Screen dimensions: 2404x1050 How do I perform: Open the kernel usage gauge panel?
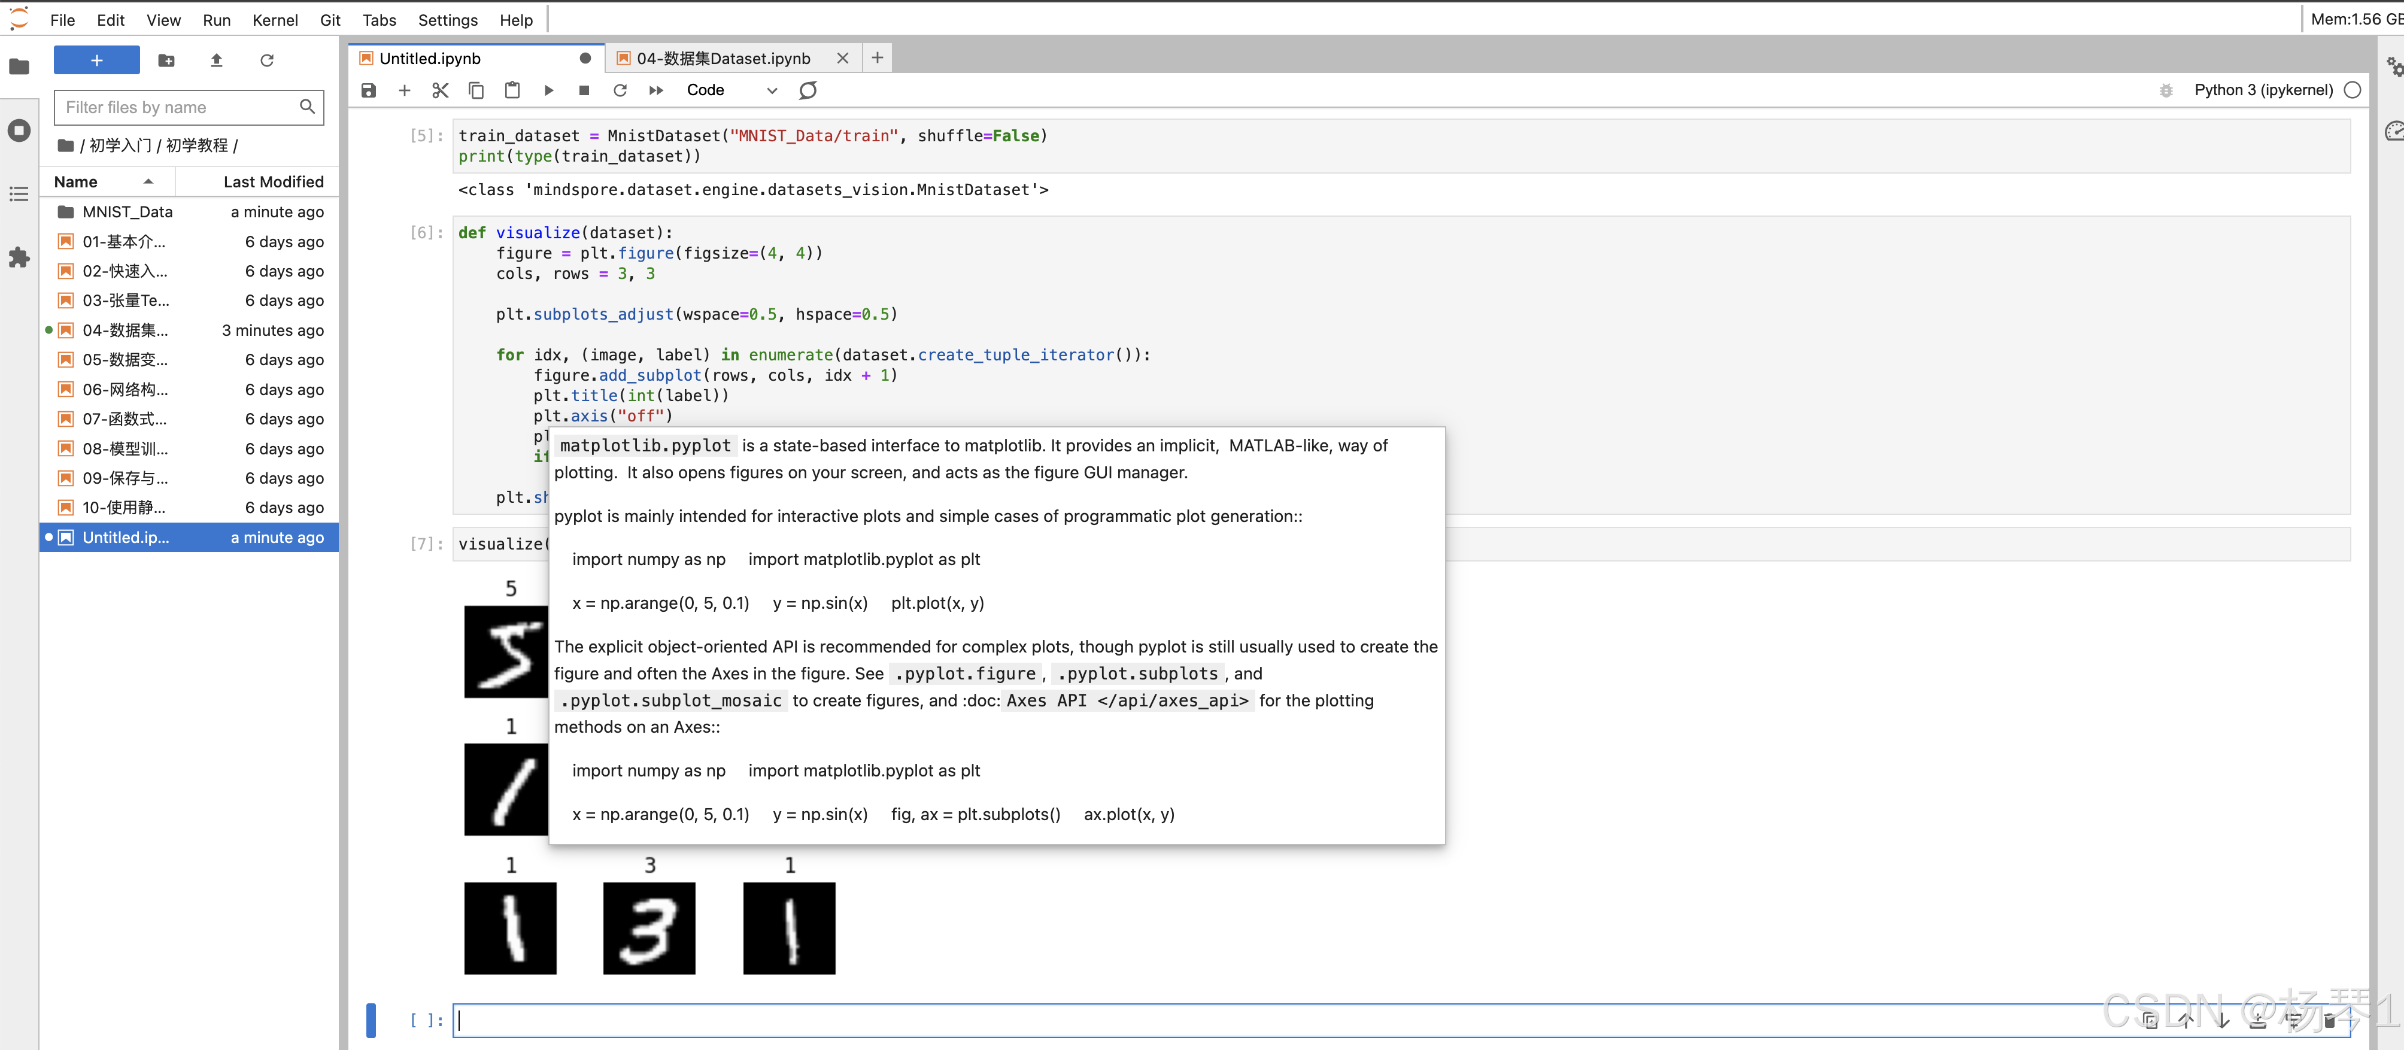[x=2394, y=132]
